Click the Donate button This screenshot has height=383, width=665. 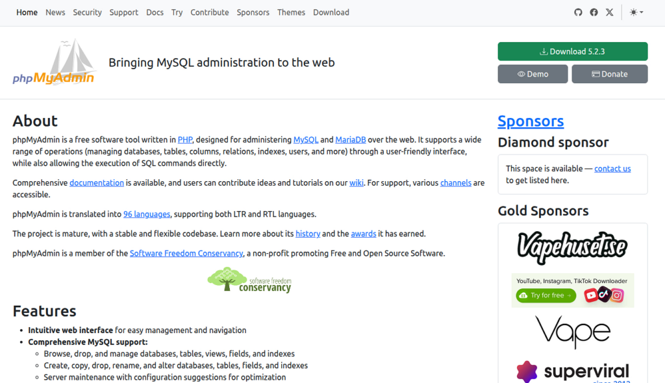(610, 73)
